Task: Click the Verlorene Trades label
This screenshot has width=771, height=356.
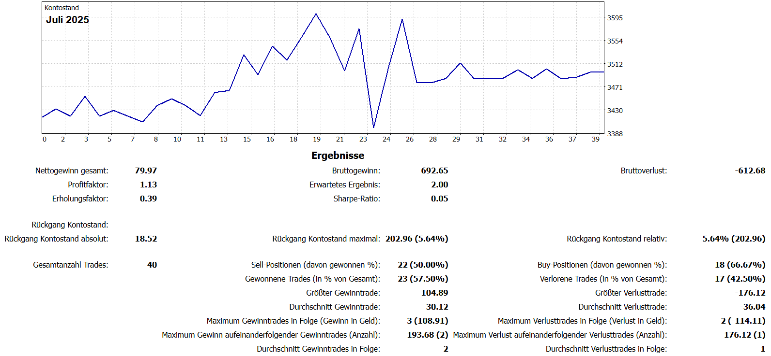Action: (603, 279)
